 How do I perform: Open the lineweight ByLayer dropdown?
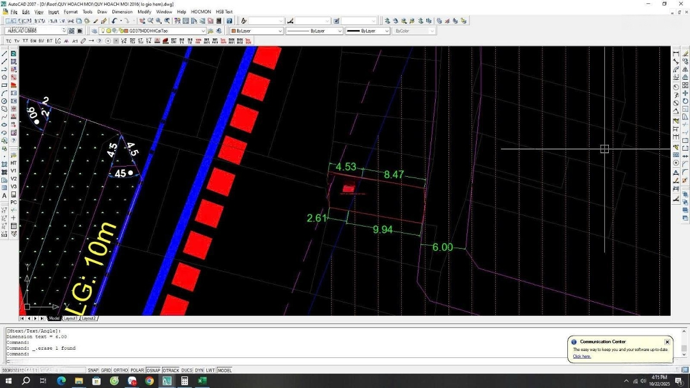(x=387, y=31)
